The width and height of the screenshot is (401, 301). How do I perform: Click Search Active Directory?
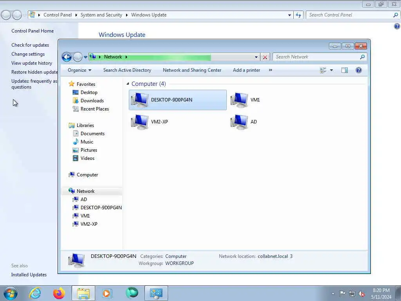(127, 70)
